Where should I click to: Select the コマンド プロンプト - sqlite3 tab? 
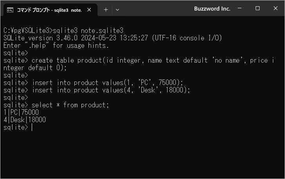click(x=49, y=9)
